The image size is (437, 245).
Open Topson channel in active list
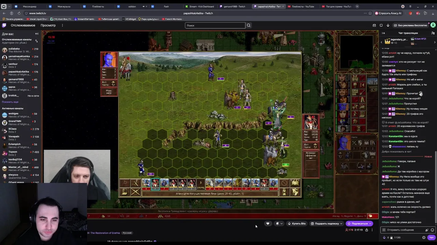coord(20,153)
